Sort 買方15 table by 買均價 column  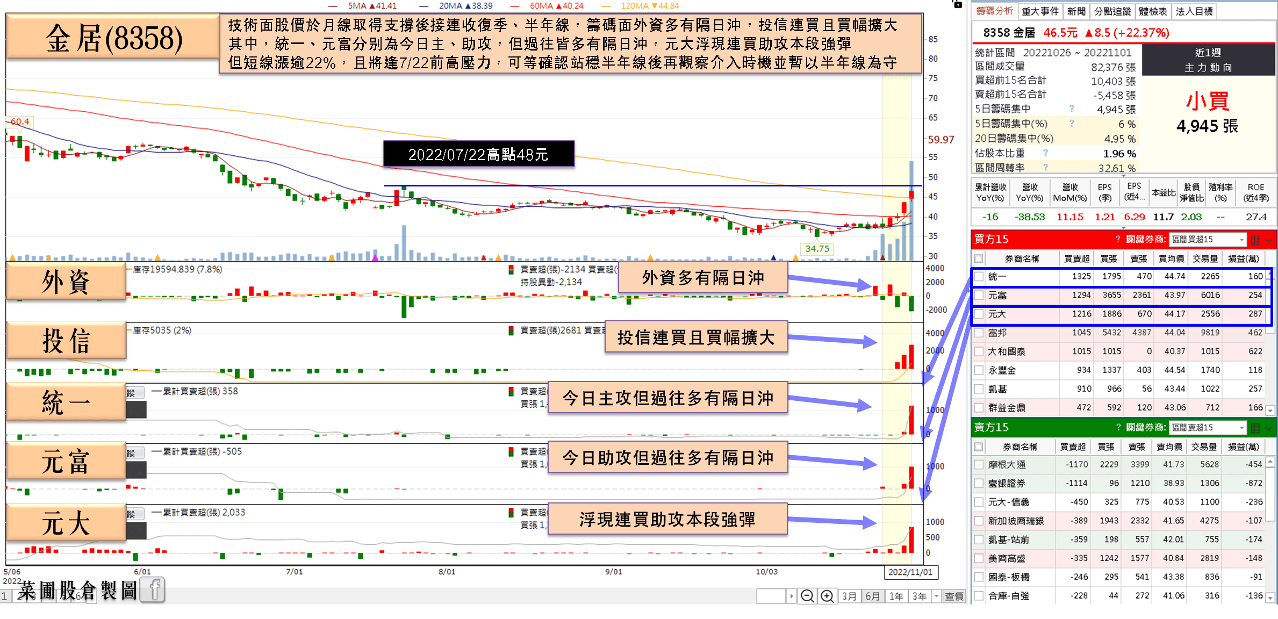click(x=1171, y=258)
